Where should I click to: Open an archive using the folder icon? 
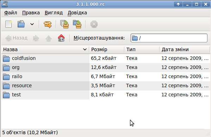click(21, 24)
